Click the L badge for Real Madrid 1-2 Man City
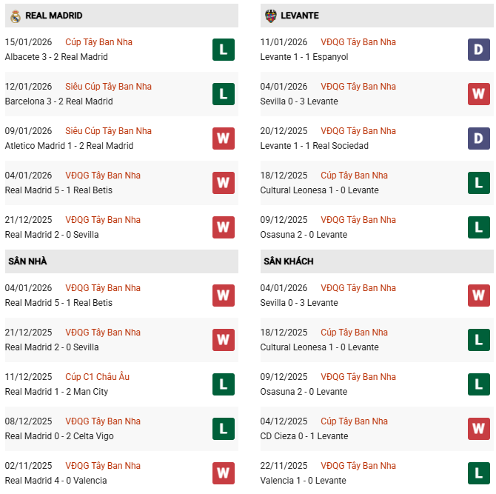 [224, 384]
